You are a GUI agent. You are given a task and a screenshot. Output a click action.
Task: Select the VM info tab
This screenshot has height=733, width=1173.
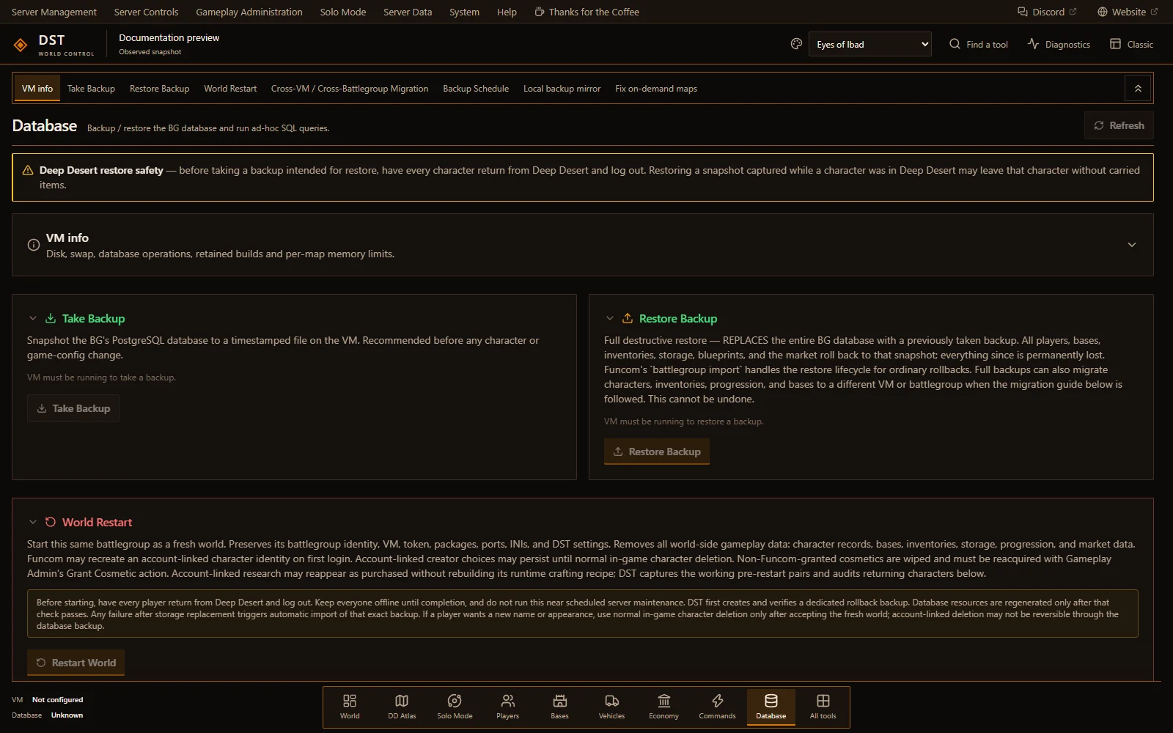pos(37,88)
